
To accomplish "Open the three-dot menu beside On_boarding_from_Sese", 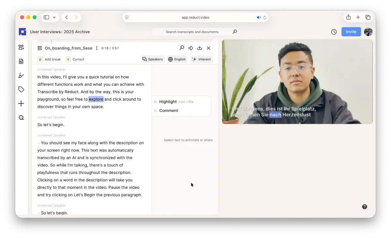I will 96,48.
